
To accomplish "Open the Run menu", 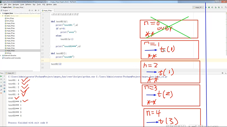I will coord(34,5).
